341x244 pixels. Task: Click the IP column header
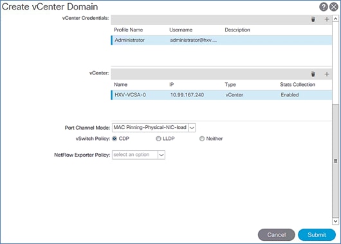172,85
